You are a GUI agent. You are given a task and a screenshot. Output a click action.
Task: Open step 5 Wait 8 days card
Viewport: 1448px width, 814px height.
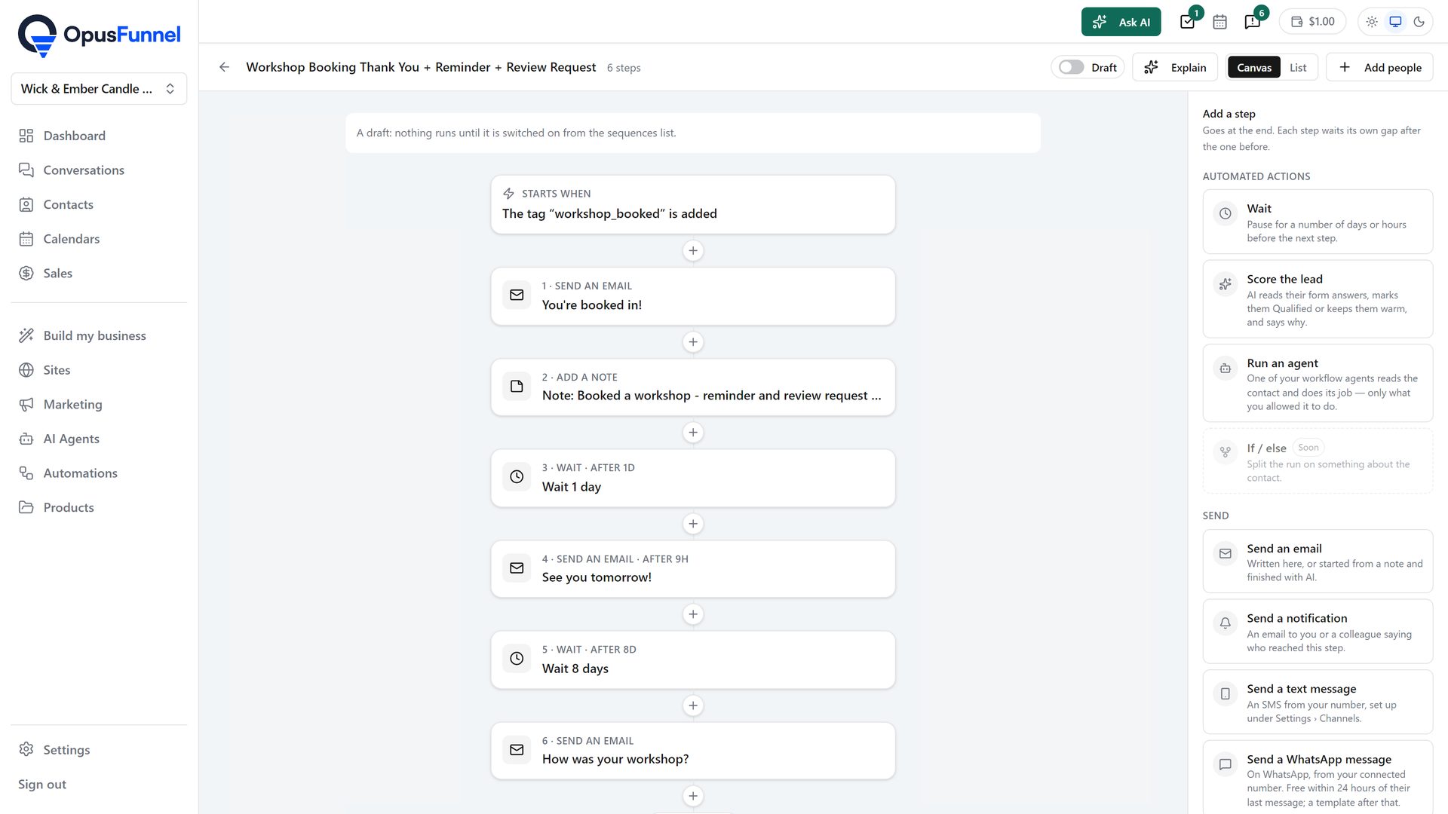(692, 659)
